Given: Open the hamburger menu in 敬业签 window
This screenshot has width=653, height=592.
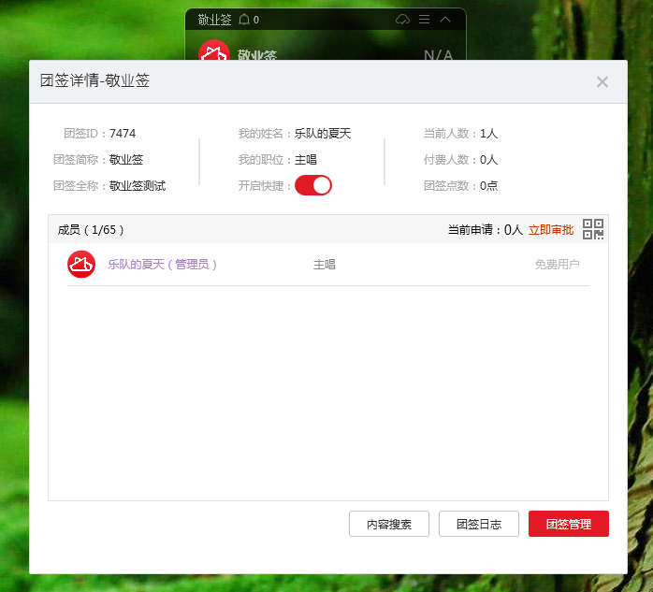Looking at the screenshot, I should [x=424, y=19].
